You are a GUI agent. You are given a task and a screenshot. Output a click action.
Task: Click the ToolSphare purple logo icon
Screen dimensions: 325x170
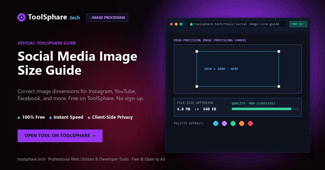coord(22,17)
